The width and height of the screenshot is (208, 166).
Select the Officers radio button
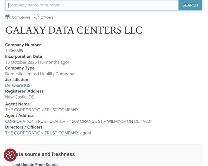36,16
